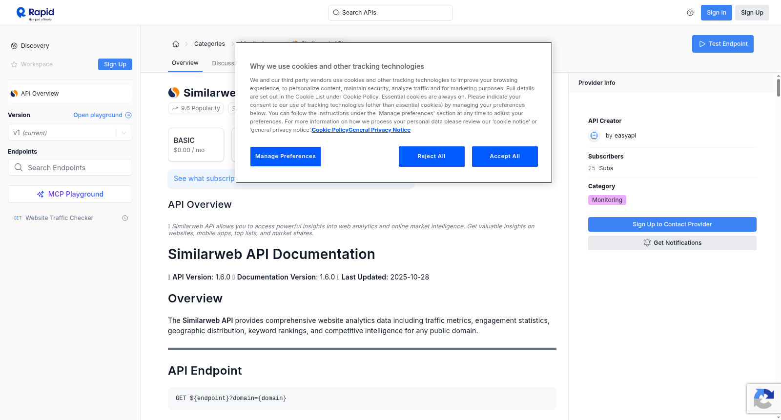The width and height of the screenshot is (781, 420).
Task: Expand the v1 (current) version dropdown
Action: 70,133
